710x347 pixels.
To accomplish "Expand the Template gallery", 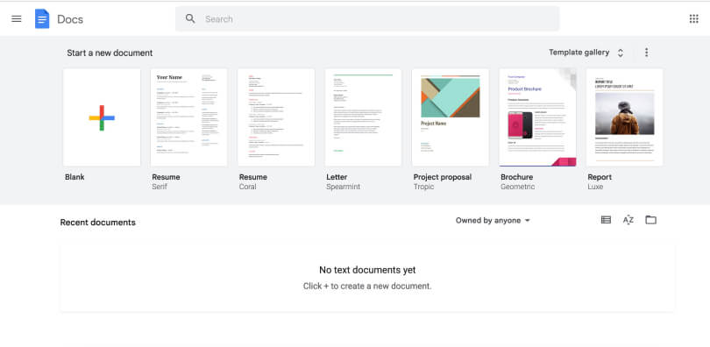I will coord(586,53).
